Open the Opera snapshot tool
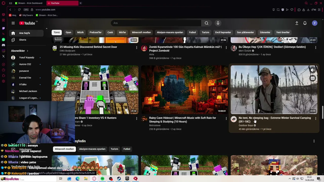324x182 pixels. 278,10
